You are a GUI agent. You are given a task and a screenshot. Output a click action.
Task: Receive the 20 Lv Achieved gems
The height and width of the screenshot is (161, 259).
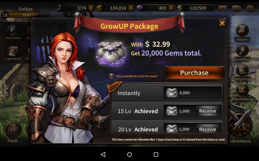pyautogui.click(x=208, y=129)
